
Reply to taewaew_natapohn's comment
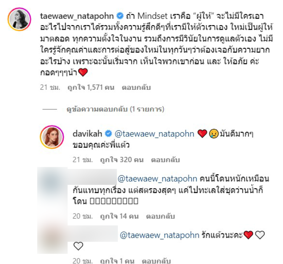(x=136, y=87)
